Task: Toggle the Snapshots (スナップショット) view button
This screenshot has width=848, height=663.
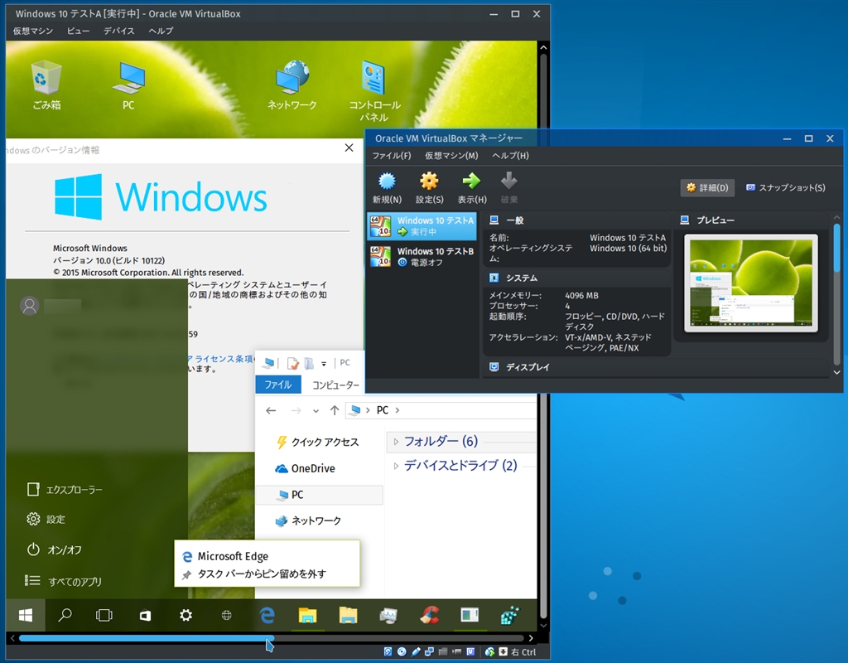Action: click(786, 188)
